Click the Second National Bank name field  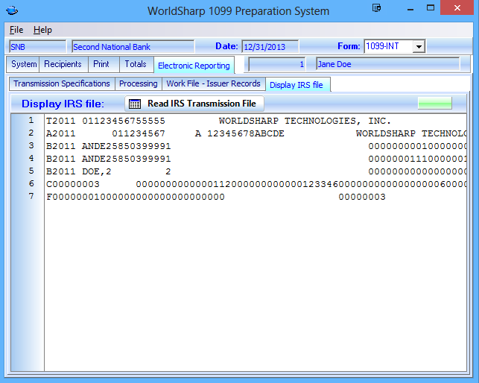131,47
